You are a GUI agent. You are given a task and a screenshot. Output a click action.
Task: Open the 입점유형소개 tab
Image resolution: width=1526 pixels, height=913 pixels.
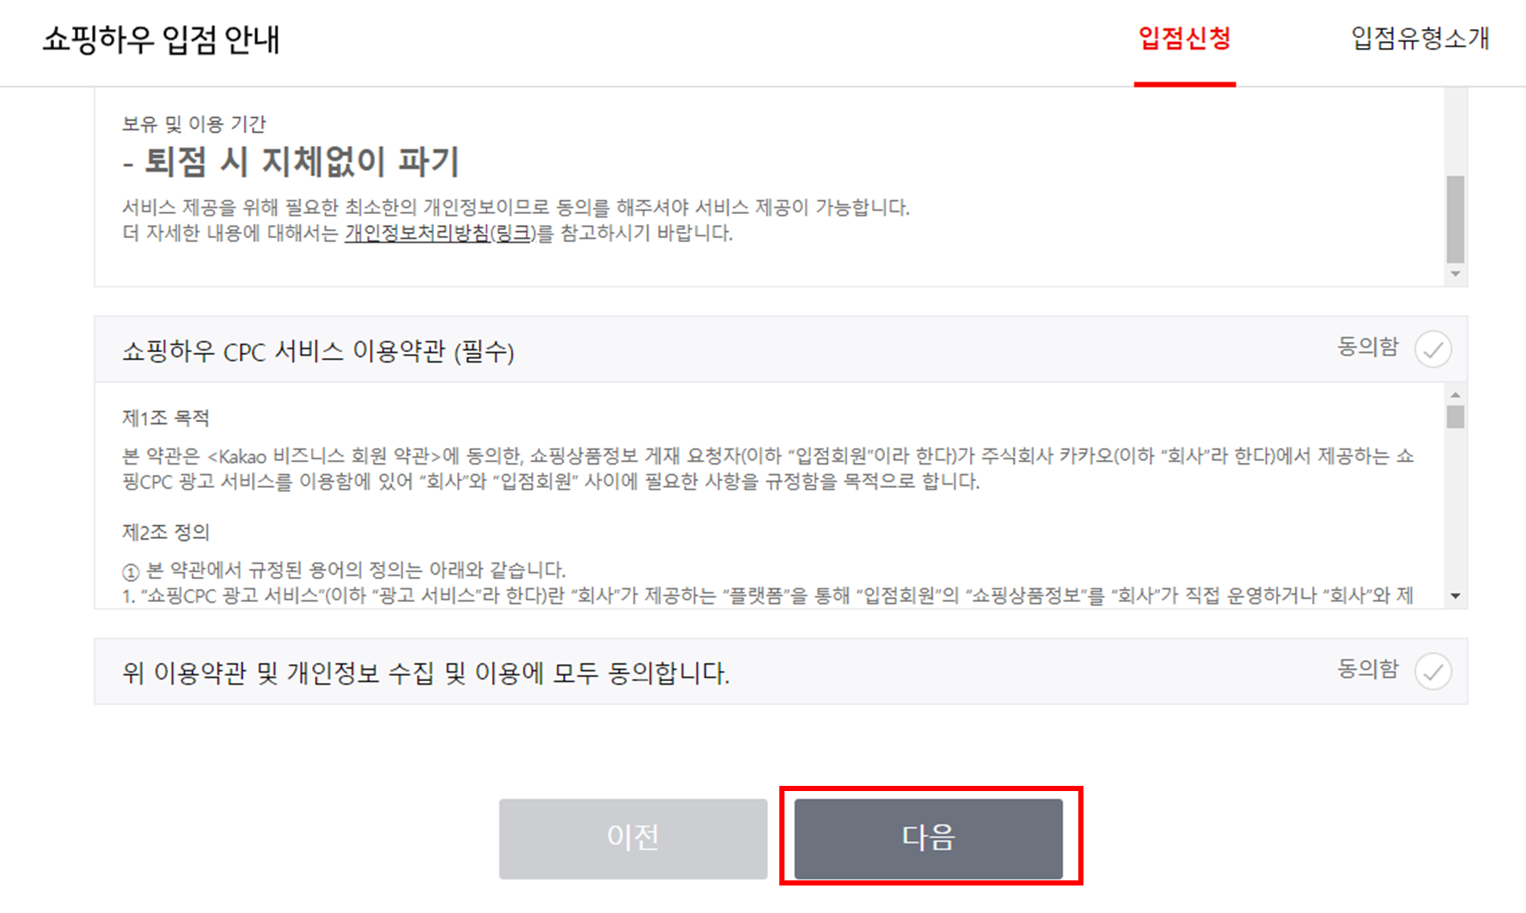tap(1420, 39)
